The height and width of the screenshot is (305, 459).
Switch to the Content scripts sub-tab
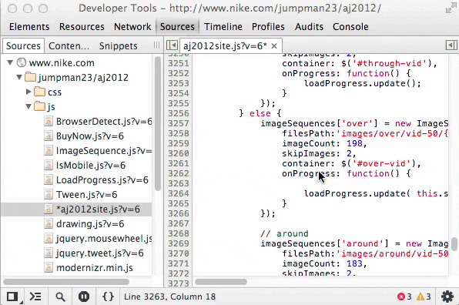click(x=69, y=46)
